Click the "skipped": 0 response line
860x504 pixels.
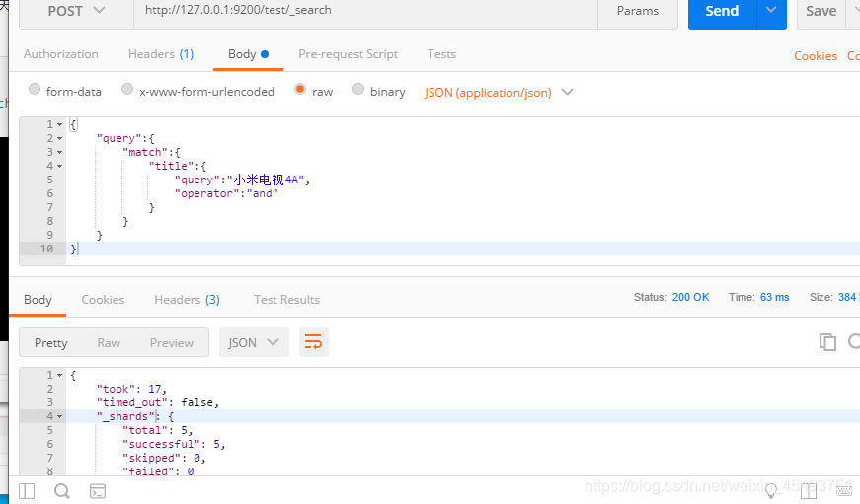coord(164,458)
